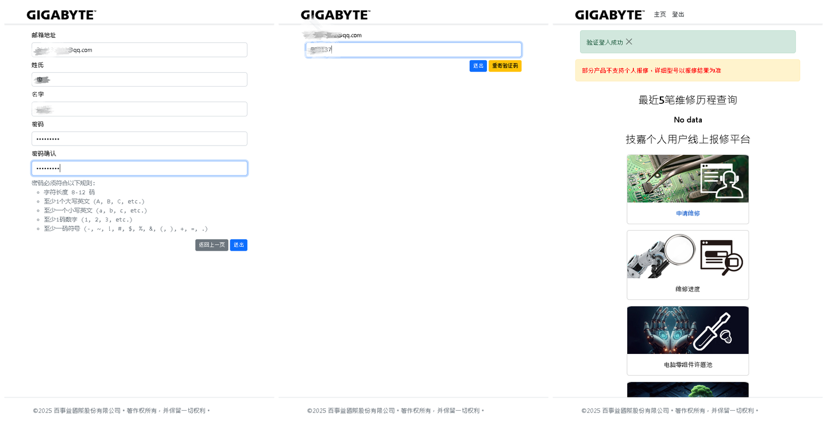
Task: Click the 最近5笔维修历程查询 heading
Action: click(x=688, y=100)
